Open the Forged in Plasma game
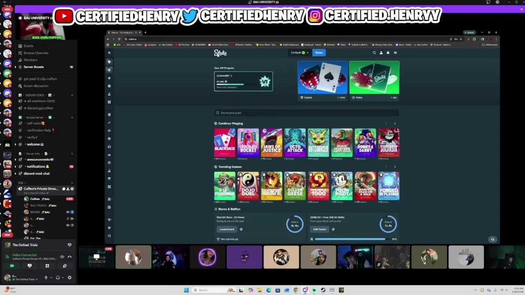525x295 pixels. point(388,186)
